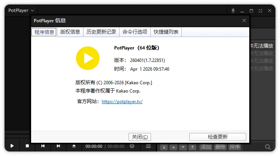Skip to the previous file
This screenshot has width=280, height=156.
(x=43, y=146)
